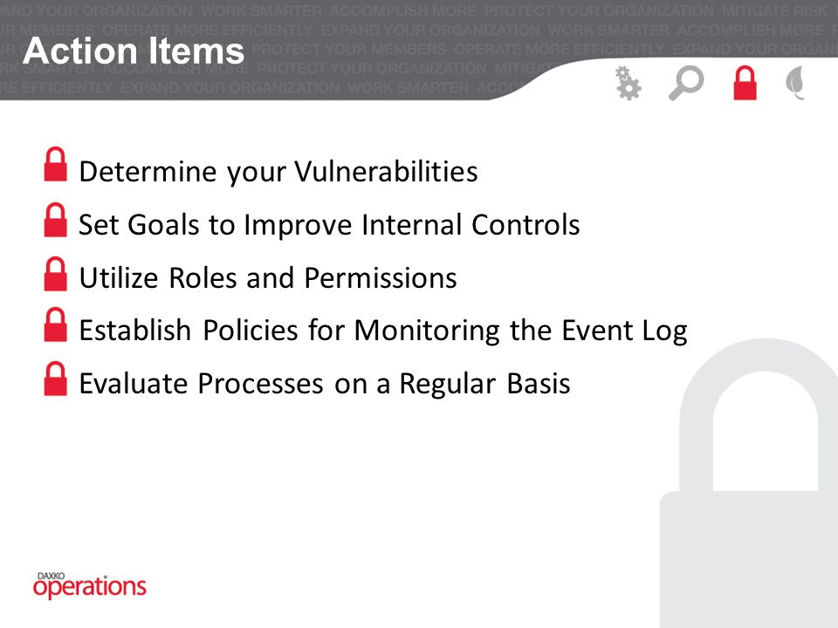
Task: Click the words Event Log
Action: coord(624,331)
